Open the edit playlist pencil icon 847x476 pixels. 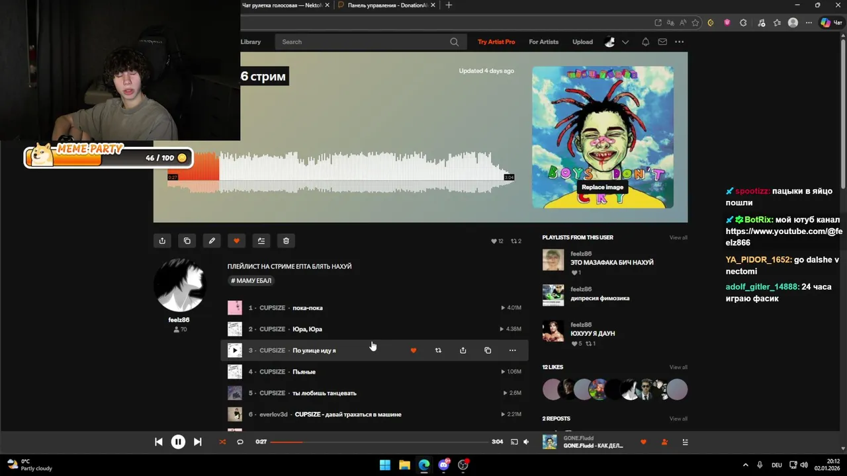click(212, 241)
